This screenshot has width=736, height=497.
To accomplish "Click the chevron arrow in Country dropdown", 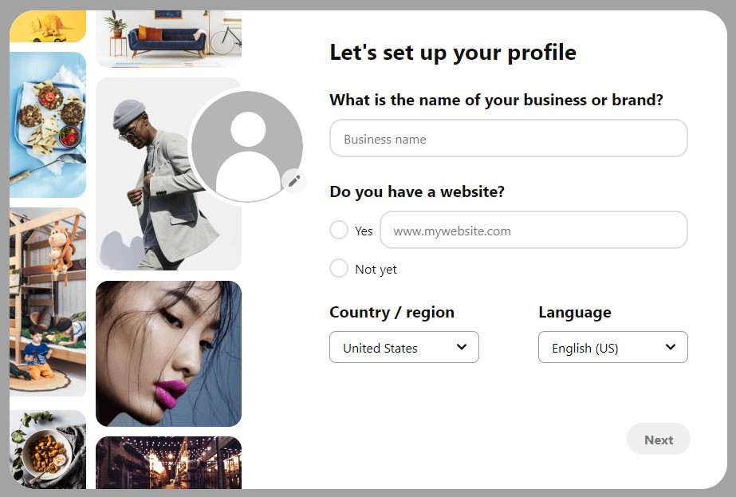I will coord(462,347).
